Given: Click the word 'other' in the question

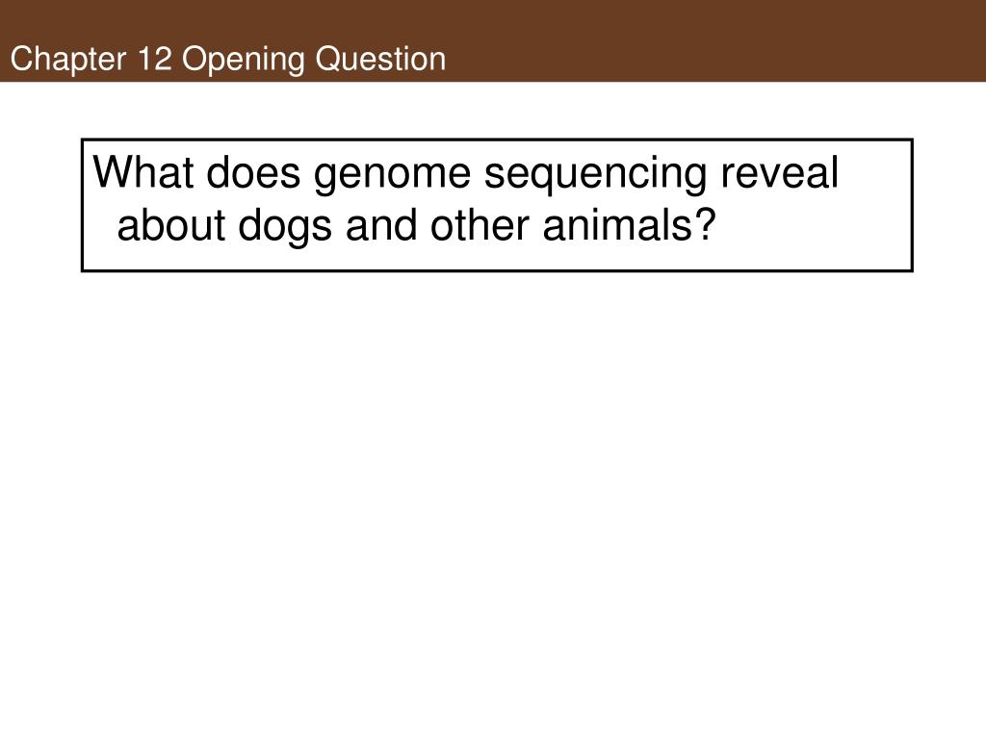Looking at the screenshot, I should pyautogui.click(x=480, y=225).
